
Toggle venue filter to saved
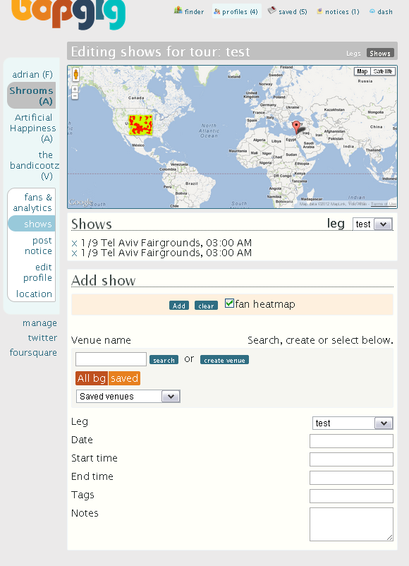point(124,378)
